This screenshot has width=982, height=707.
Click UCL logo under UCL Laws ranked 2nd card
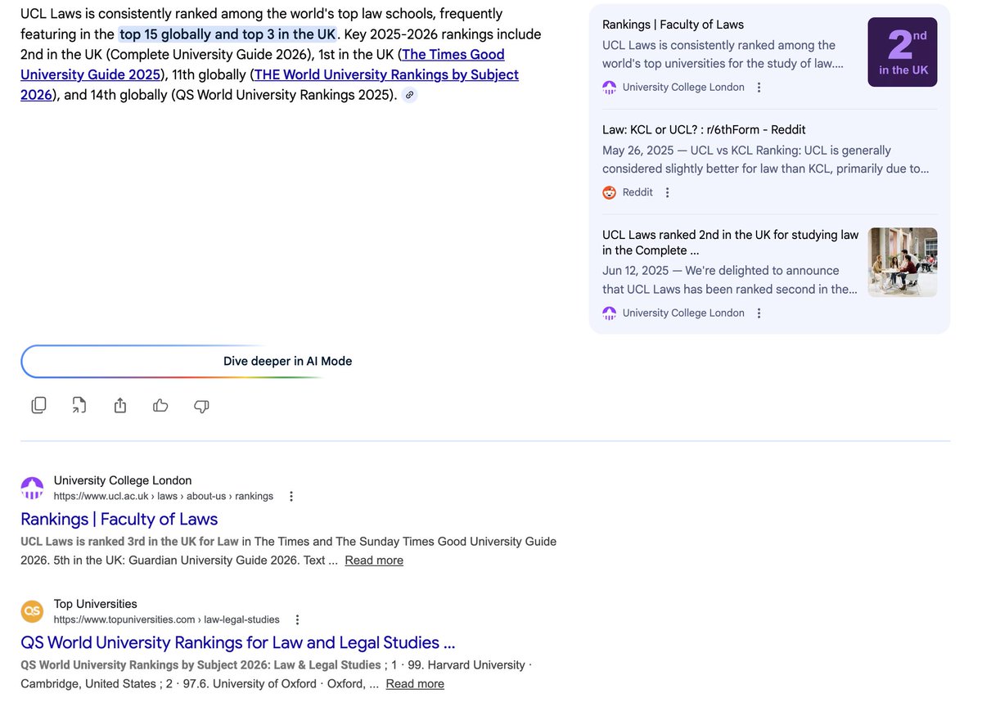click(x=609, y=313)
